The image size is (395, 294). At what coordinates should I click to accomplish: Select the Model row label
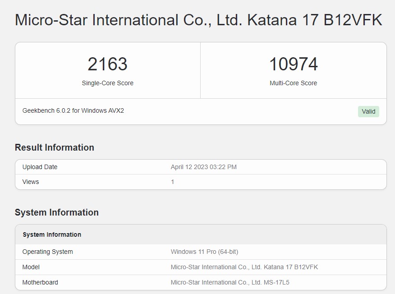click(31, 267)
